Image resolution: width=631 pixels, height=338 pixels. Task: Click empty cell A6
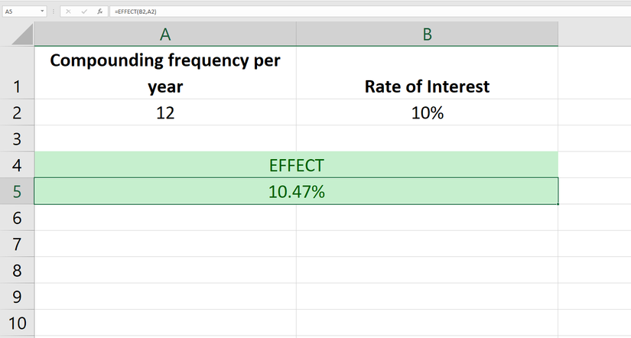[165, 218]
